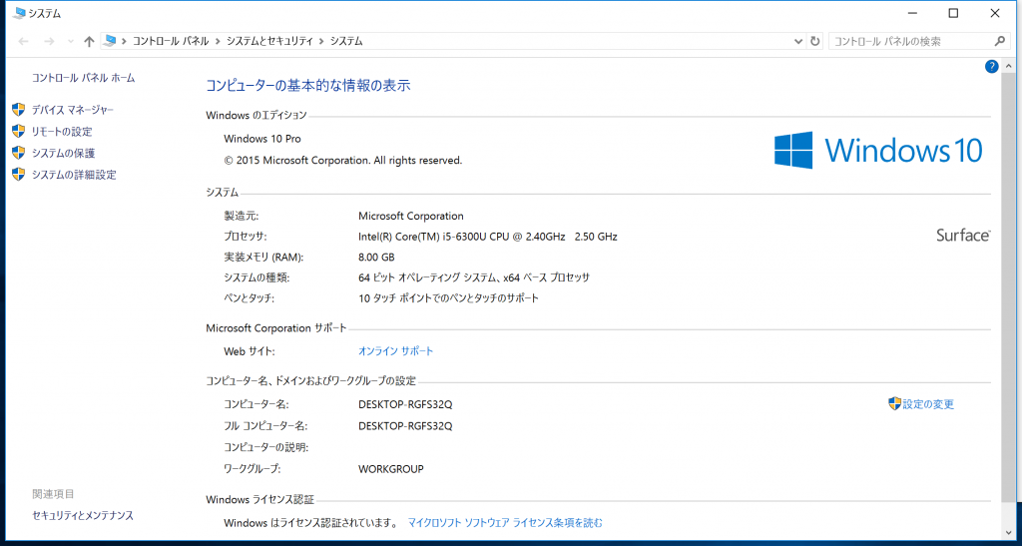This screenshot has height=546, width=1022.
Task: Click the forward navigation arrow
Action: point(48,41)
